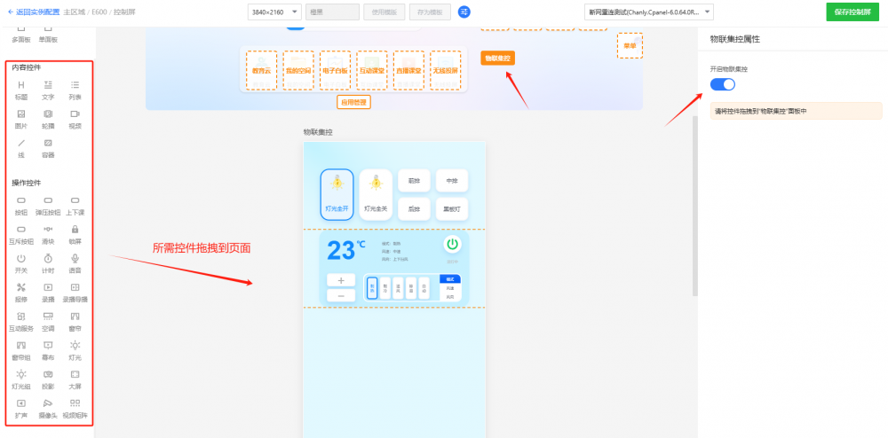Click the blue swap icon in toolbar
This screenshot has height=438, width=888.
click(464, 12)
